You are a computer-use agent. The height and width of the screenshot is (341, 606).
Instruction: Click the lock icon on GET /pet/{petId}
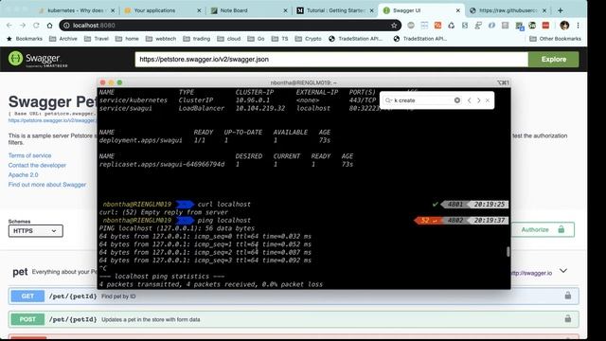click(x=568, y=296)
